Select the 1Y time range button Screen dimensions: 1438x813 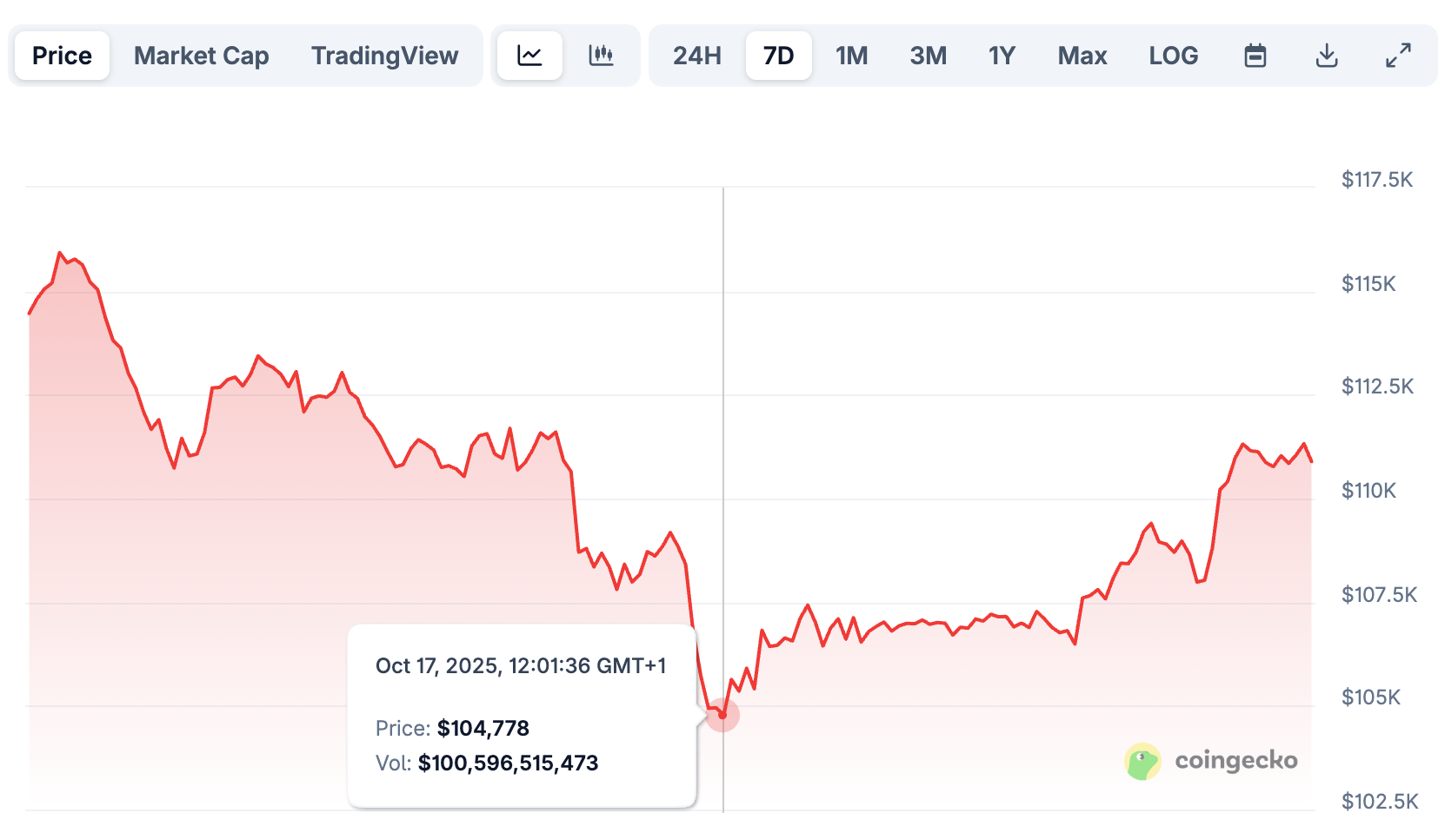pos(1002,55)
